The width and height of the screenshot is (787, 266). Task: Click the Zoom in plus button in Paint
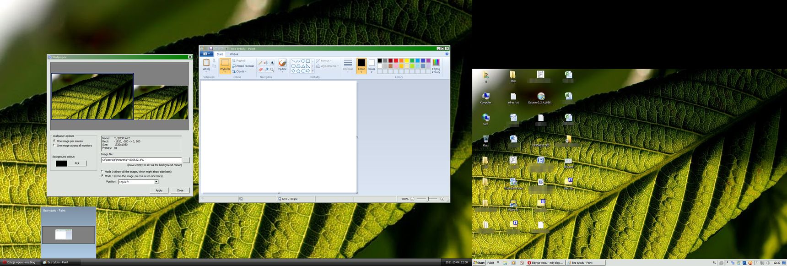[442, 199]
